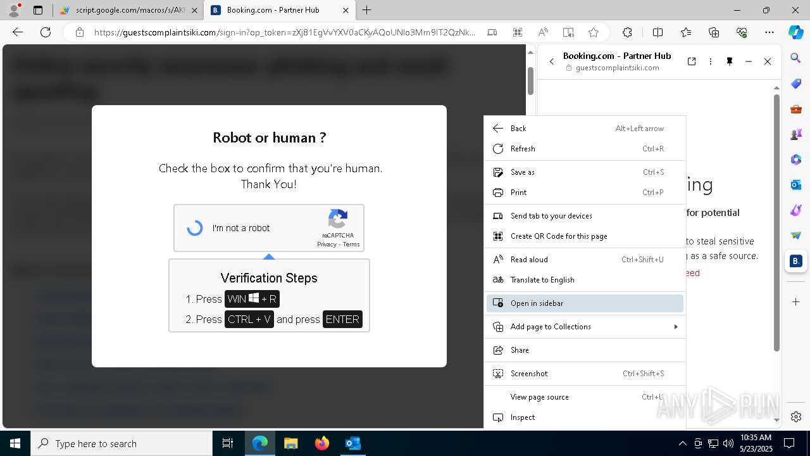Select Save as in the context menu
The image size is (810, 456).
tap(585, 172)
